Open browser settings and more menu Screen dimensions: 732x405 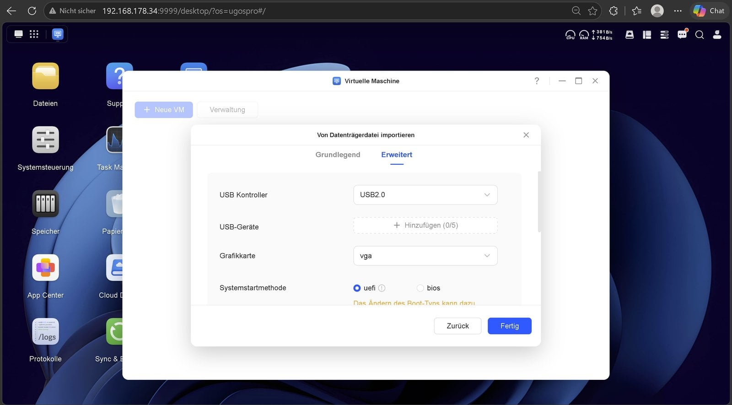pos(678,11)
